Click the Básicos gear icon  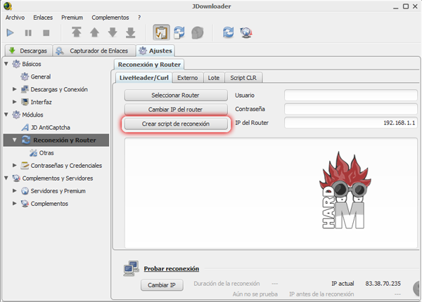pos(16,64)
